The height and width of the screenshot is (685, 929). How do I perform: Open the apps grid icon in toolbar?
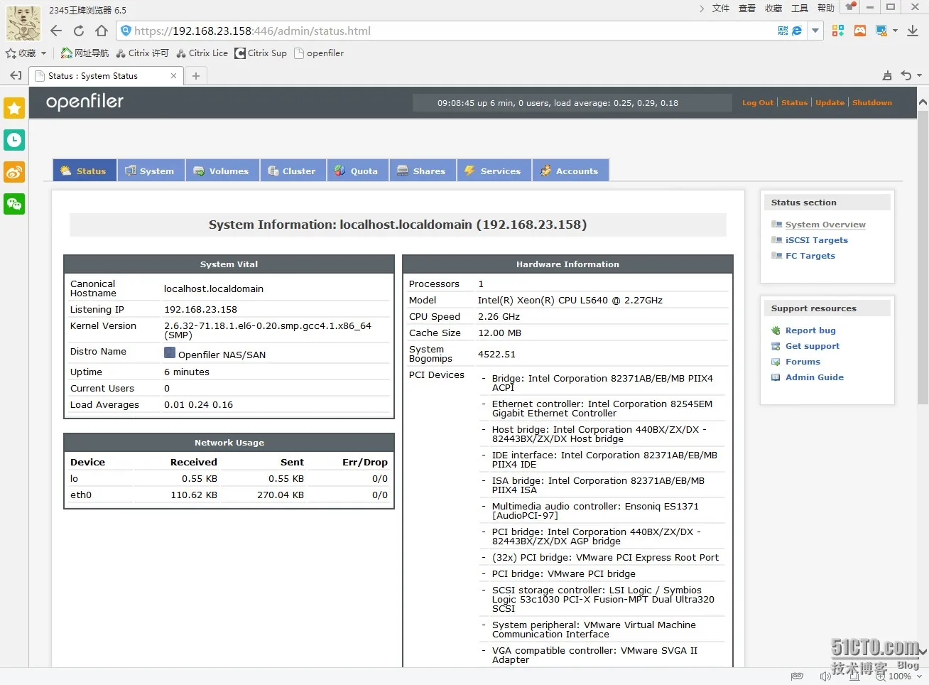click(838, 31)
